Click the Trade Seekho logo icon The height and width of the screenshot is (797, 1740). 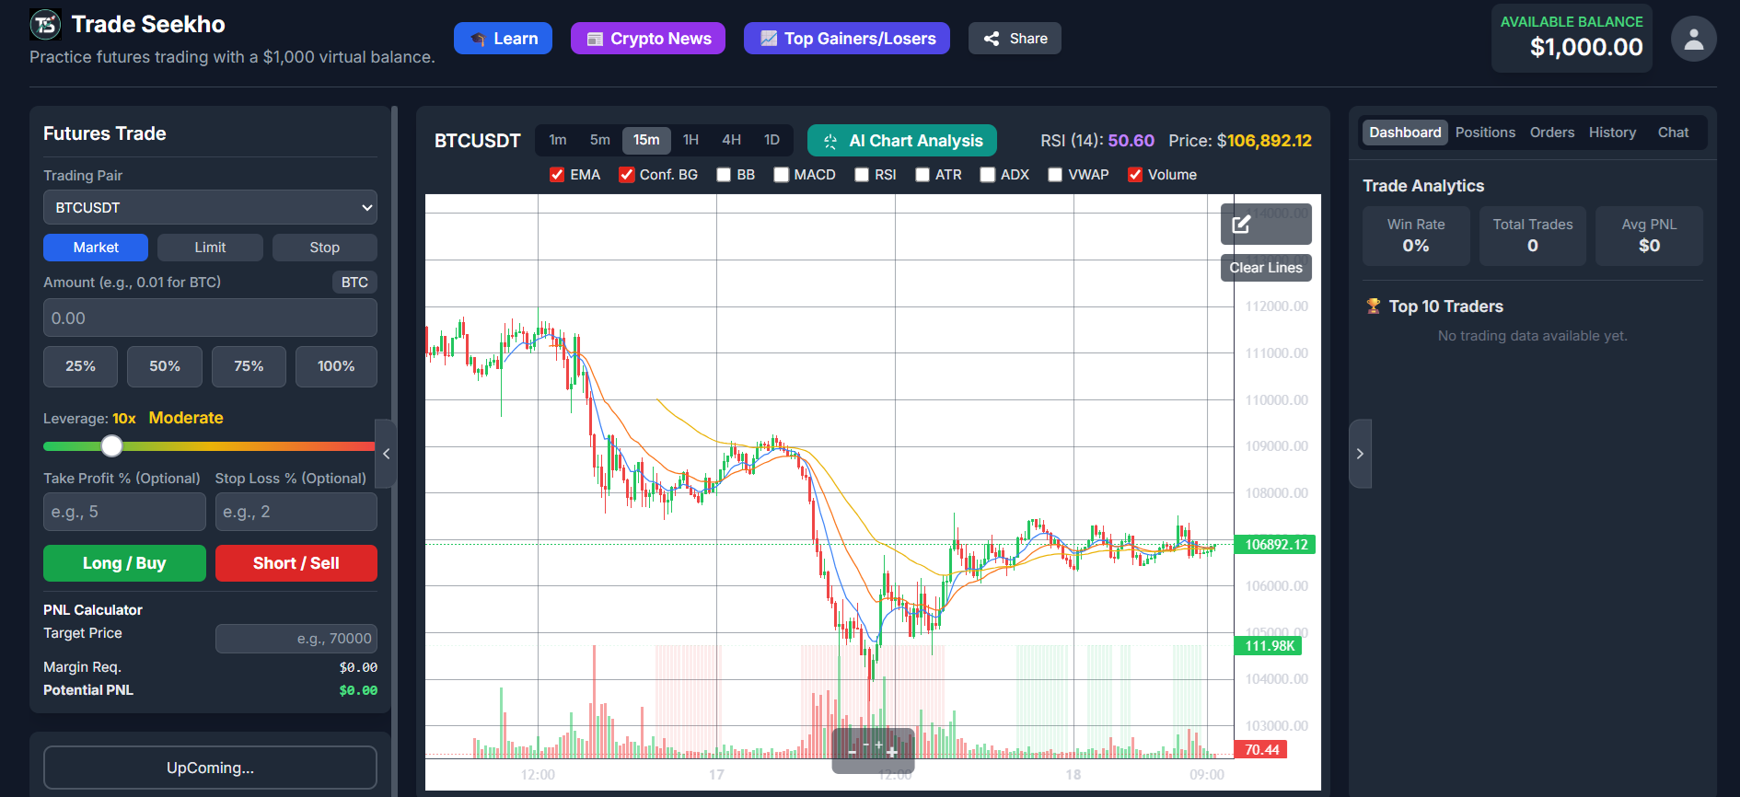coord(45,25)
